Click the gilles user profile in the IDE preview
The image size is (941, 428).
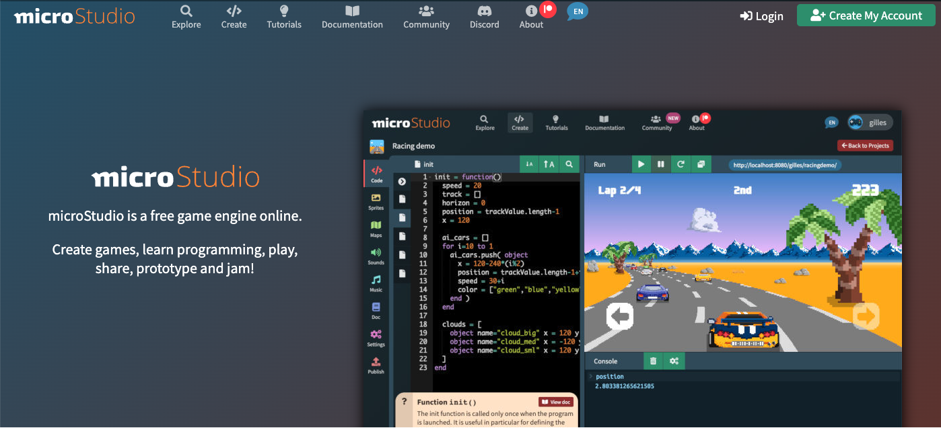[x=870, y=122]
